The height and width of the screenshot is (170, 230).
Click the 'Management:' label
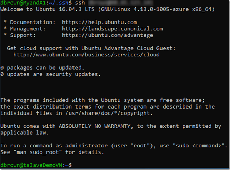[28, 29]
